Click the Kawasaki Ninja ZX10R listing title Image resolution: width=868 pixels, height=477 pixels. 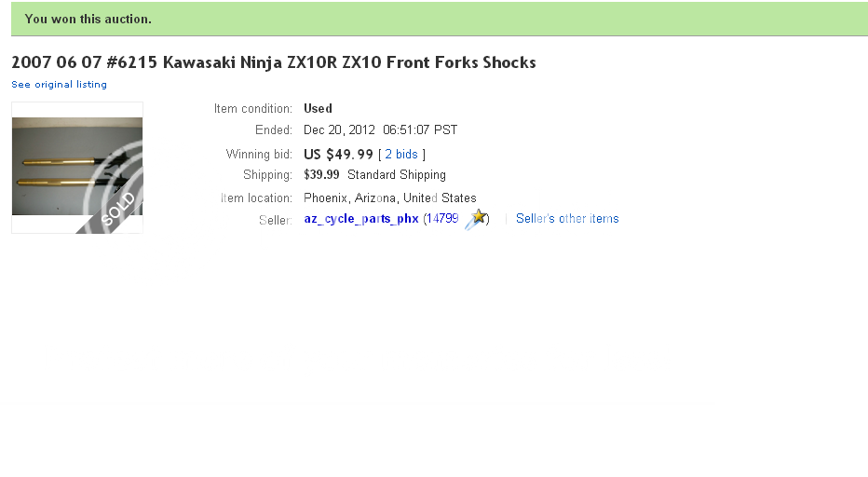(273, 63)
